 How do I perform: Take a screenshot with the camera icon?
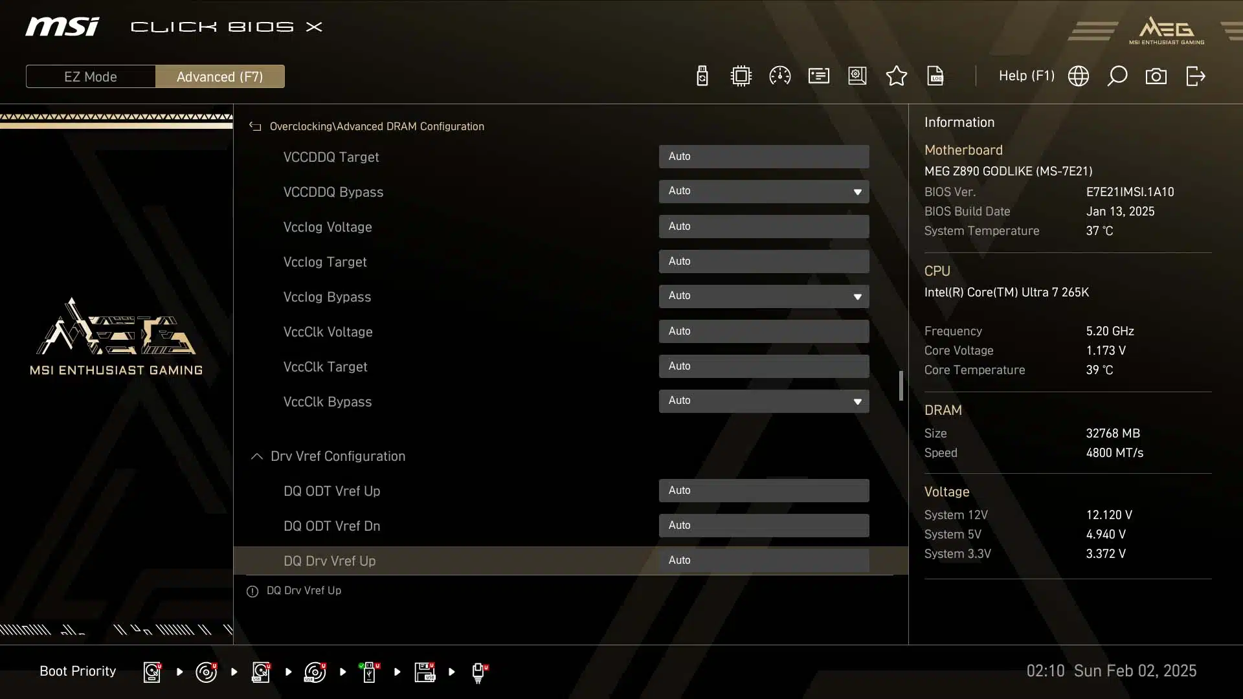coord(1156,76)
